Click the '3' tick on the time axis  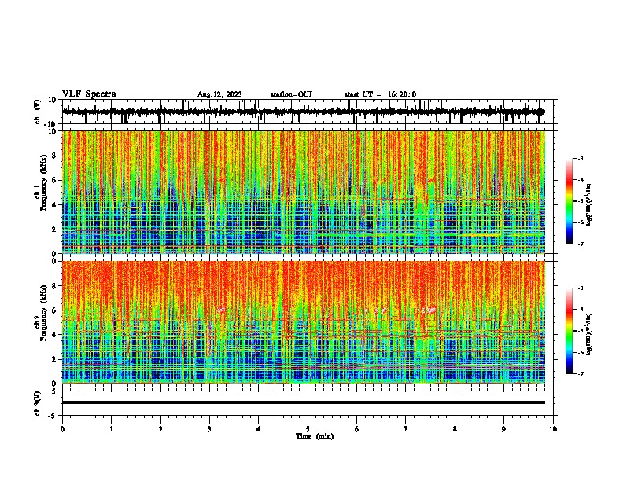pyautogui.click(x=209, y=429)
